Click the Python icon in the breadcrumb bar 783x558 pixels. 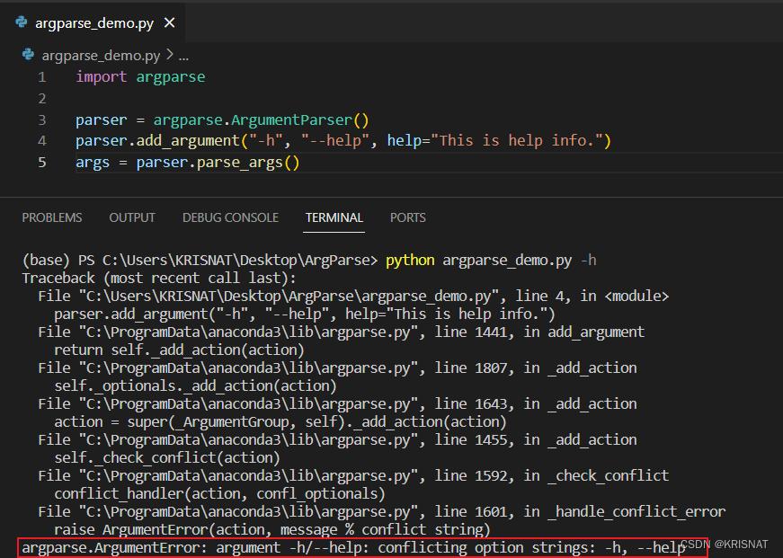click(28, 55)
